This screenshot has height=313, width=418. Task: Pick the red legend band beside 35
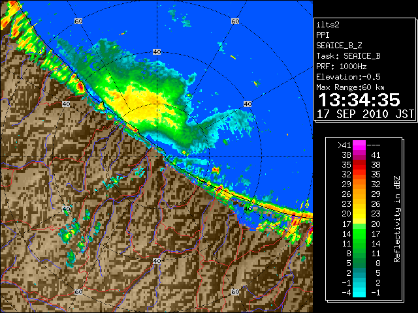359,165
